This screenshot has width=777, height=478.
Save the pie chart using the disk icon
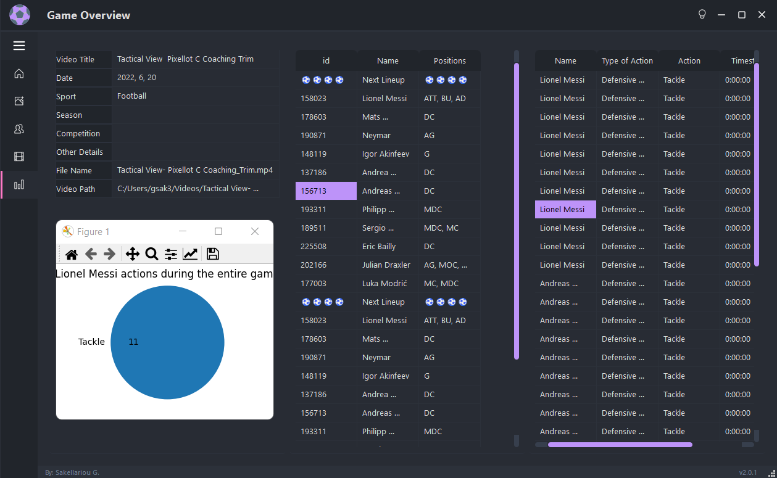212,253
